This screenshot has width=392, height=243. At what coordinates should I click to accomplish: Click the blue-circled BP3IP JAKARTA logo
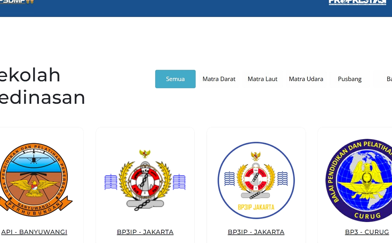[256, 180]
